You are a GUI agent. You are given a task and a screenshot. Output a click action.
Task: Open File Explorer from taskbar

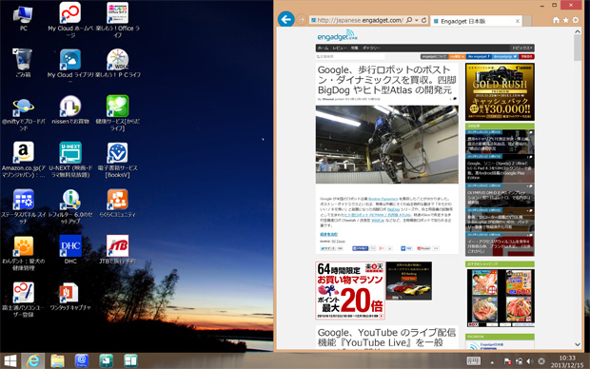57,361
